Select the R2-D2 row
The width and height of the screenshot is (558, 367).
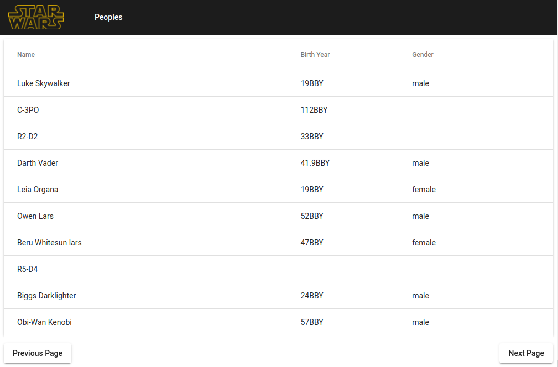point(28,137)
